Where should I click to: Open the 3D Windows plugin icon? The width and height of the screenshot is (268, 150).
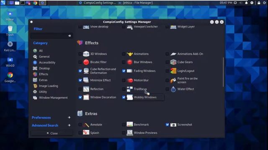[x=86, y=54]
